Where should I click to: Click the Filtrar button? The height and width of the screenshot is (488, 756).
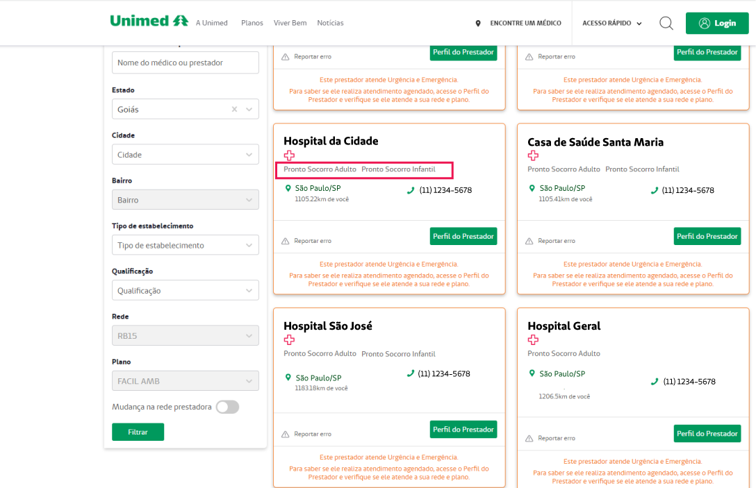(138, 432)
